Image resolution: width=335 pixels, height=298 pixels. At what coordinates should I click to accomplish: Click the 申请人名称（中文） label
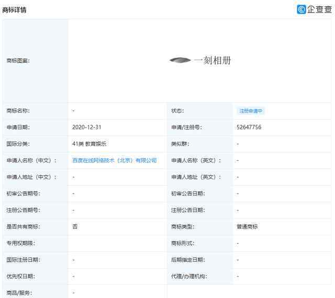[x=31, y=160]
